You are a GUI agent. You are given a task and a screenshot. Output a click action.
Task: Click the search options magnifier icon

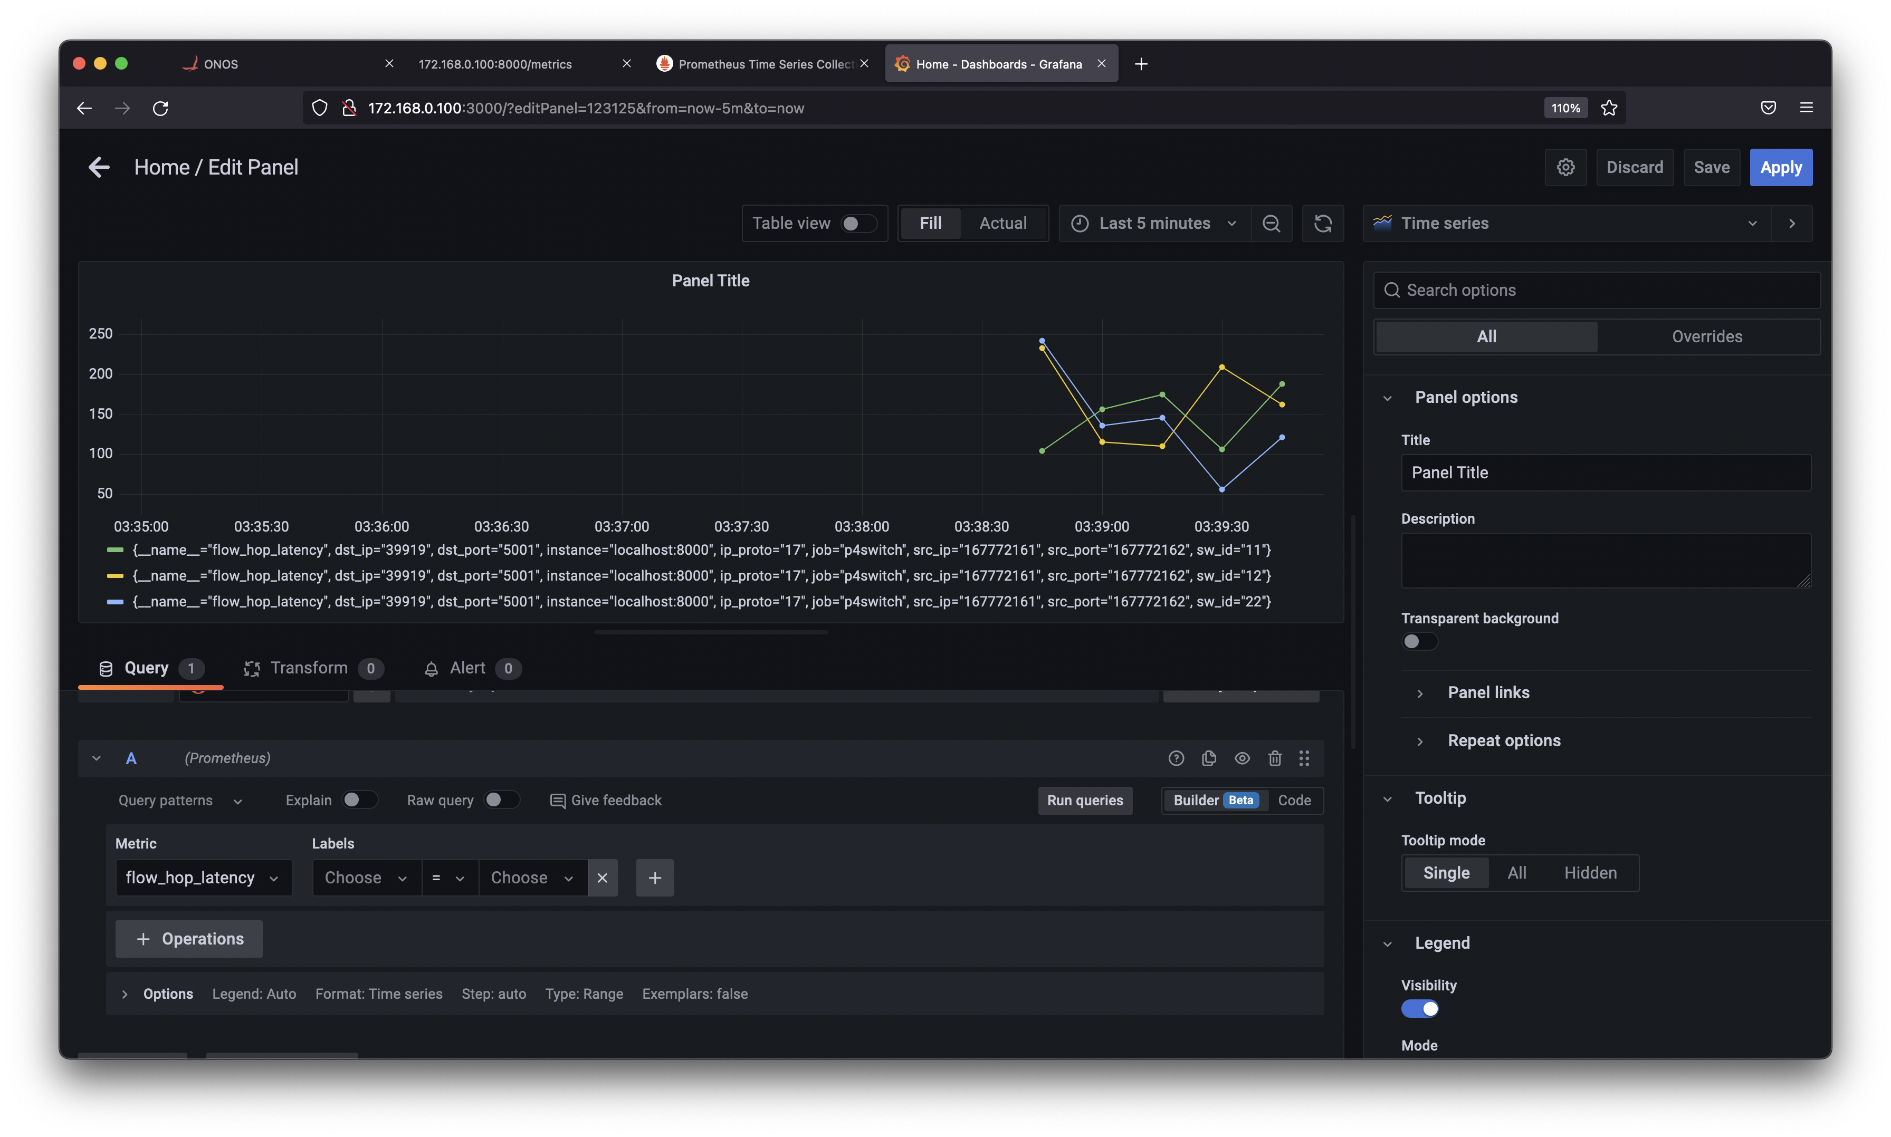(1392, 291)
